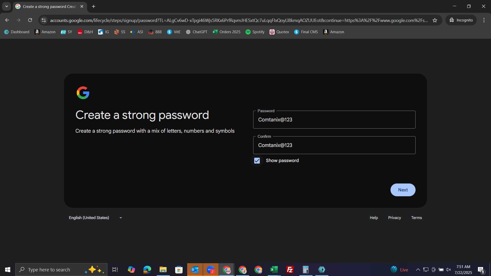View site information icon in address bar
The width and height of the screenshot is (491, 276).
(x=44, y=20)
